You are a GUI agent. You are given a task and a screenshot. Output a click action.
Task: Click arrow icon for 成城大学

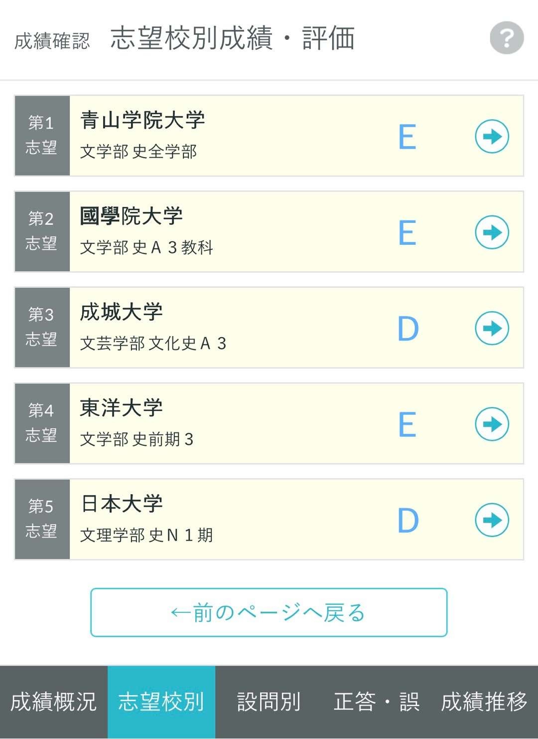[492, 328]
